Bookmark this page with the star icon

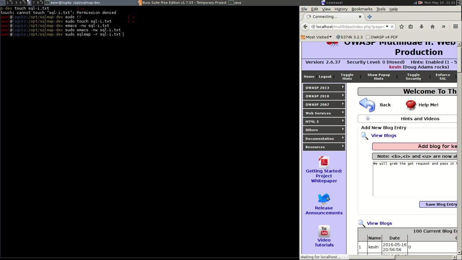[401, 26]
